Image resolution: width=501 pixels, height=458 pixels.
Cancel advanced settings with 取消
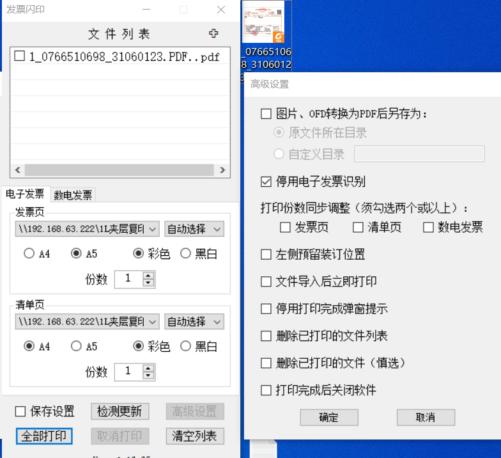pyautogui.click(x=426, y=417)
